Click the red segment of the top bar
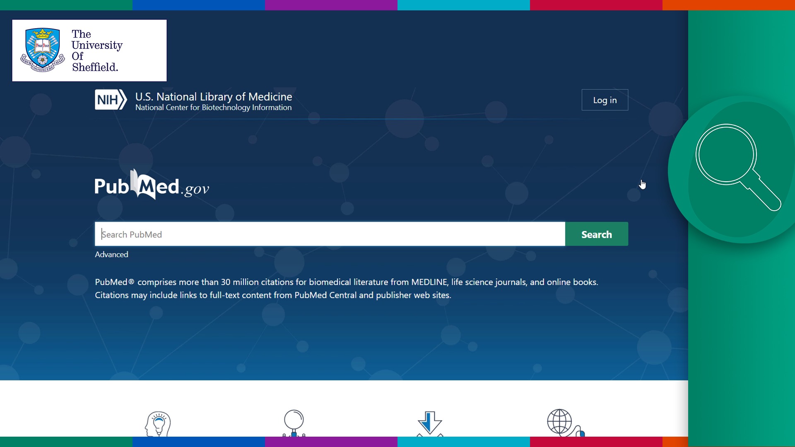 pos(596,5)
